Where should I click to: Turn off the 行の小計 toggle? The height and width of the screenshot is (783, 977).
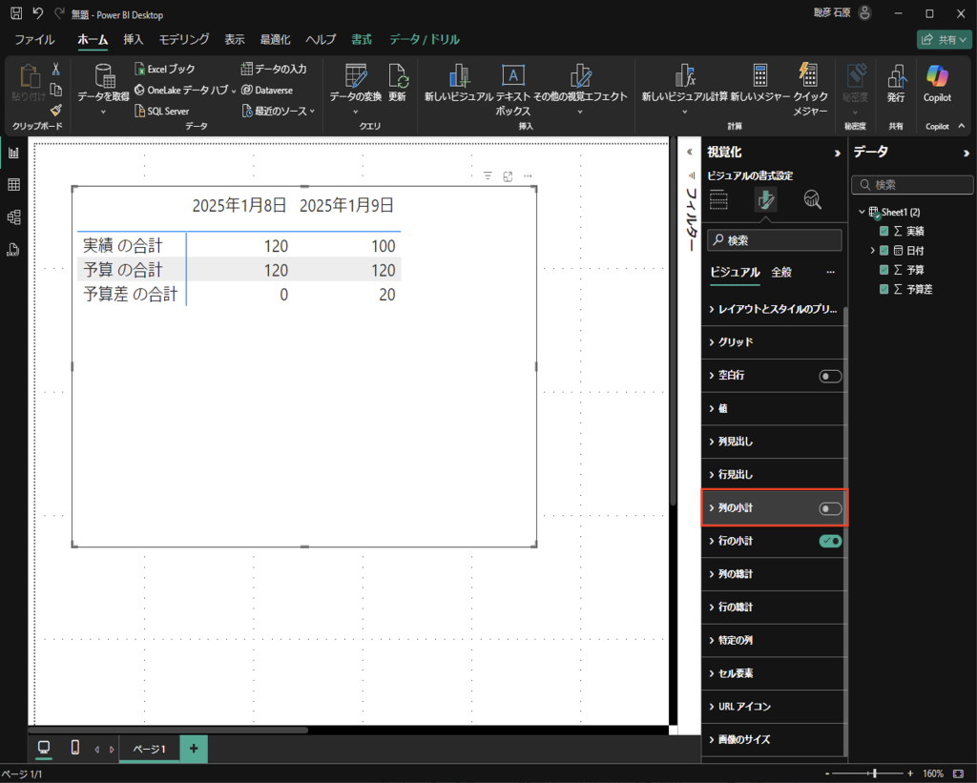(830, 541)
